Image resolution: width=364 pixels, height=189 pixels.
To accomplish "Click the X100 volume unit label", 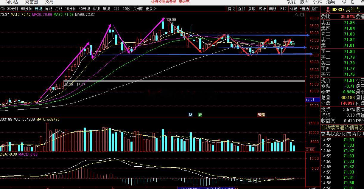I will [310, 149].
